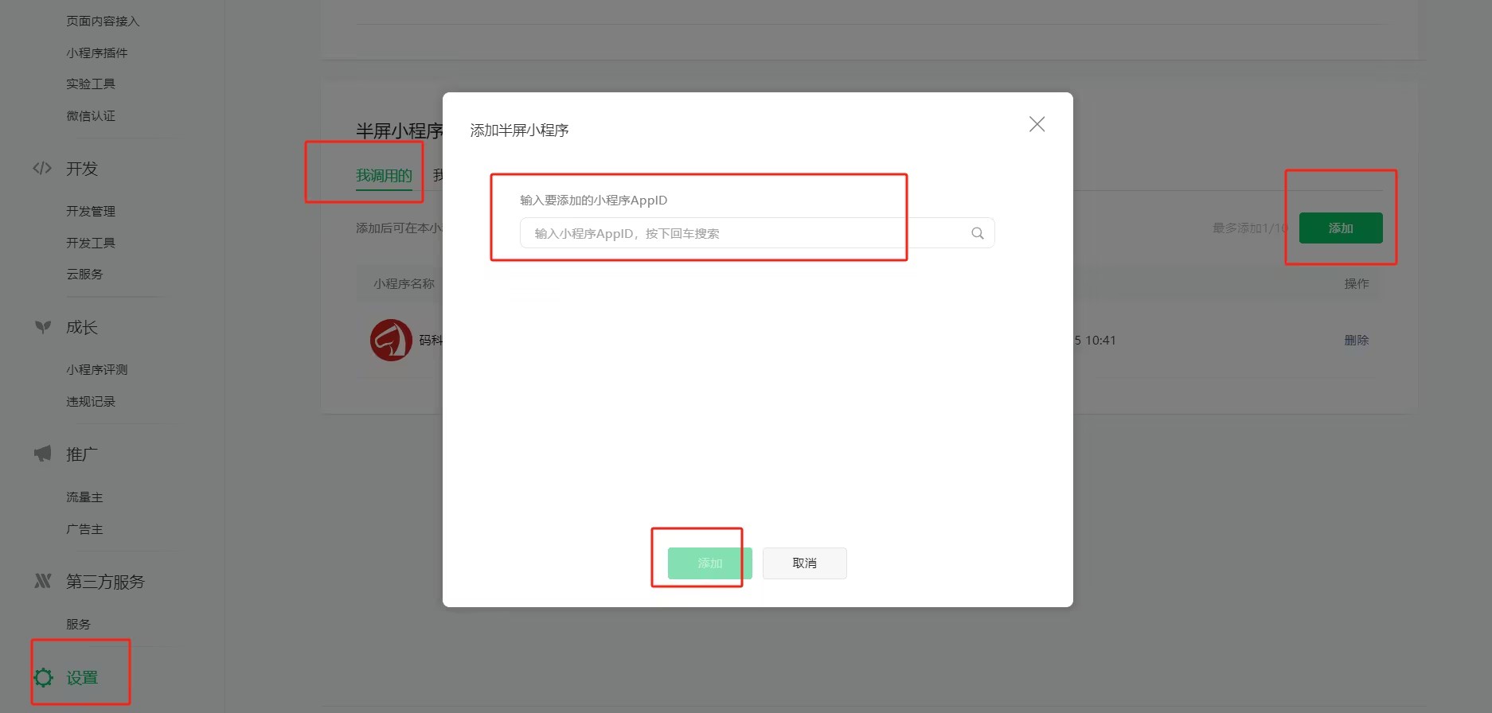1492x713 pixels.
Task: Click the red horse mini program avatar
Action: click(391, 340)
